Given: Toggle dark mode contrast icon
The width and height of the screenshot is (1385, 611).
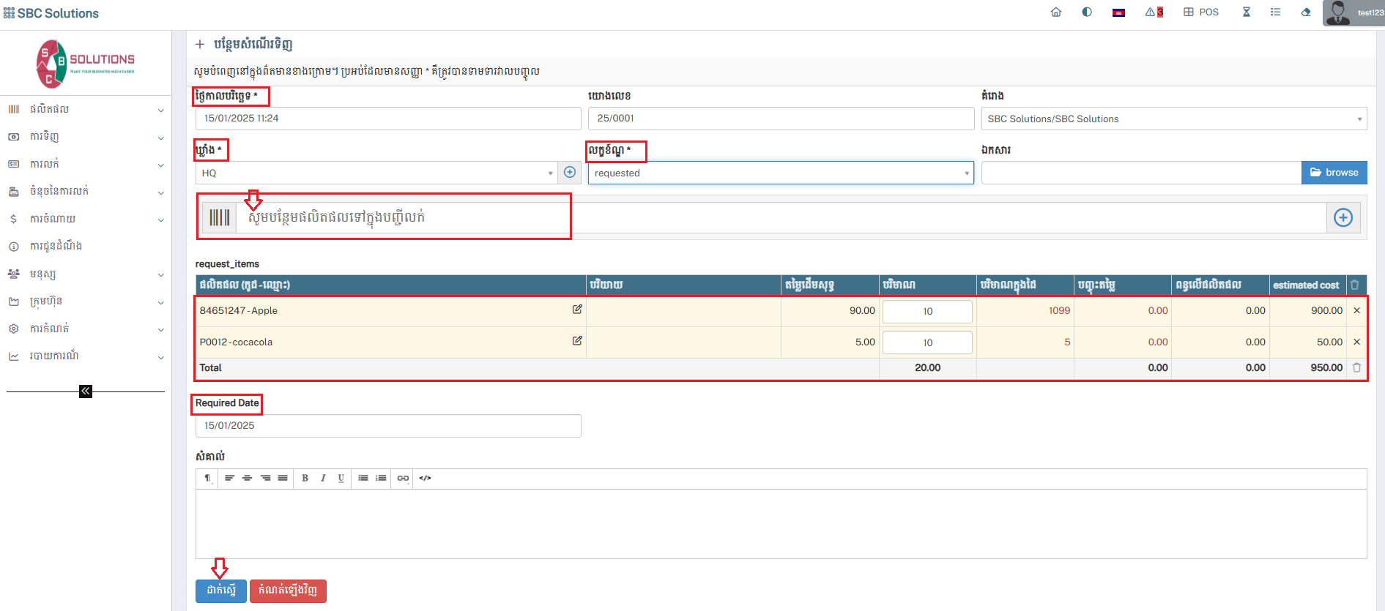Looking at the screenshot, I should [1087, 12].
